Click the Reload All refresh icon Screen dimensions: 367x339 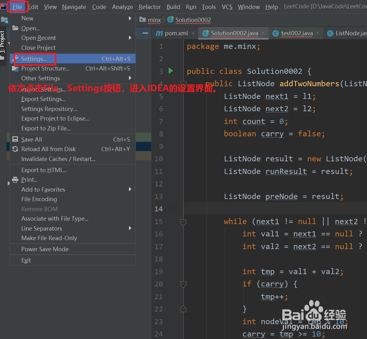point(15,149)
